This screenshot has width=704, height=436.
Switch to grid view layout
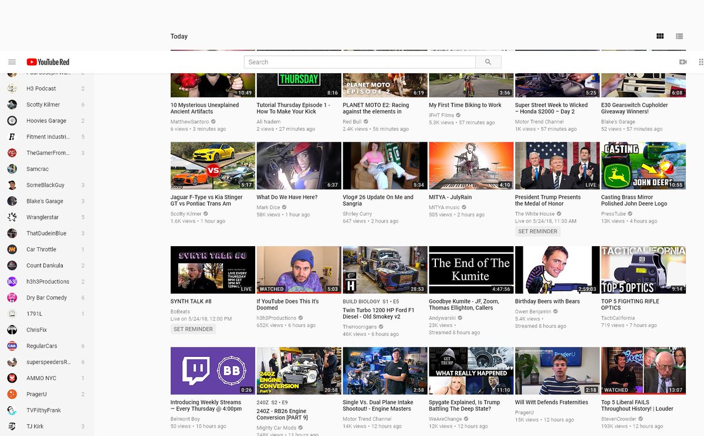tap(660, 36)
